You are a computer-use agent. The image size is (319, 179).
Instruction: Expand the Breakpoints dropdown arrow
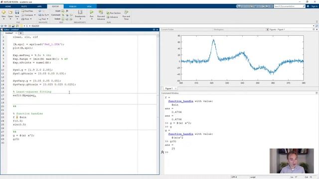pyautogui.click(x=80, y=19)
